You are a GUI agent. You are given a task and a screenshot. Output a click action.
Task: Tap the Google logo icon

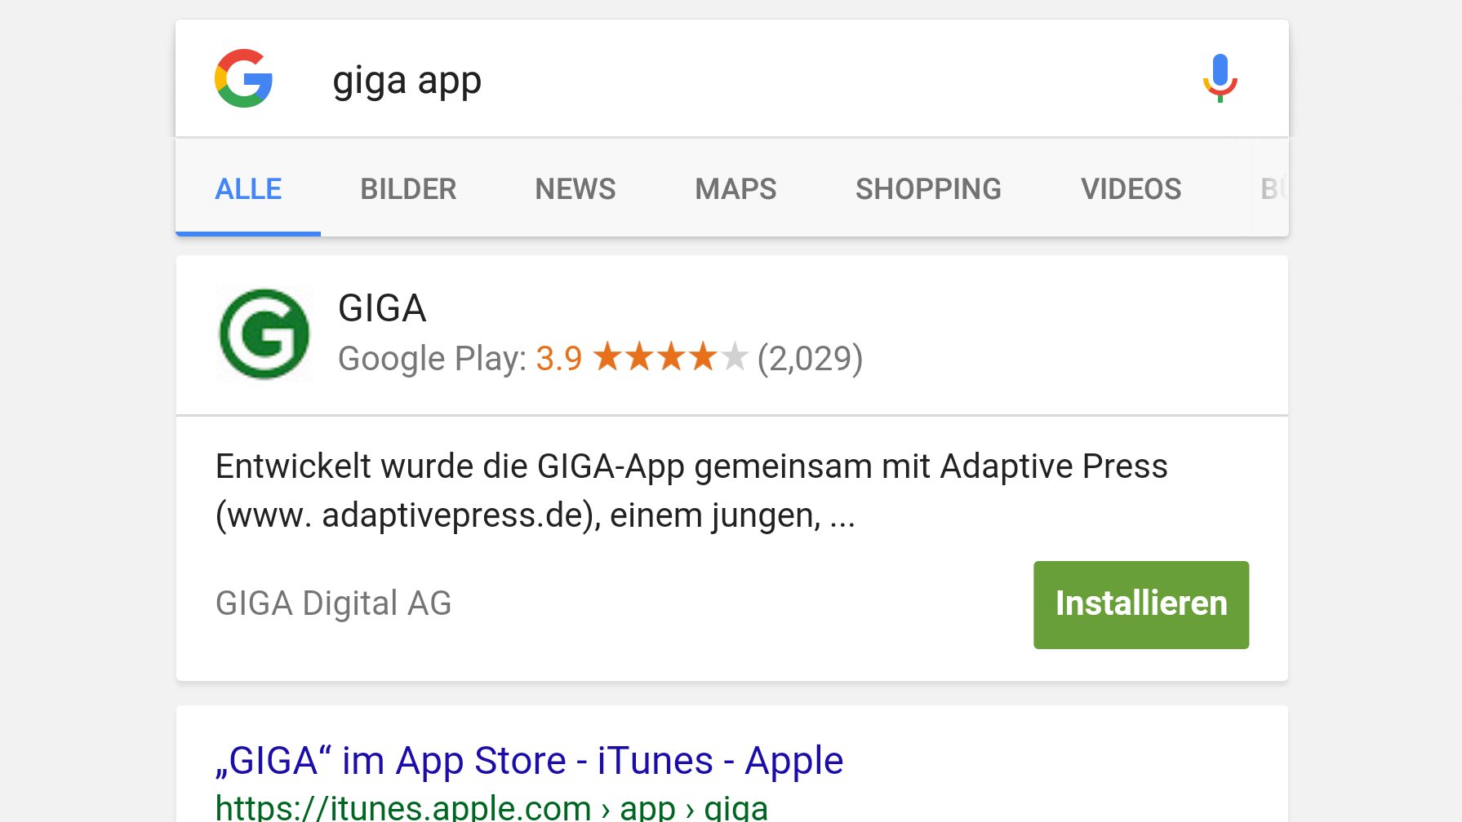click(x=243, y=78)
